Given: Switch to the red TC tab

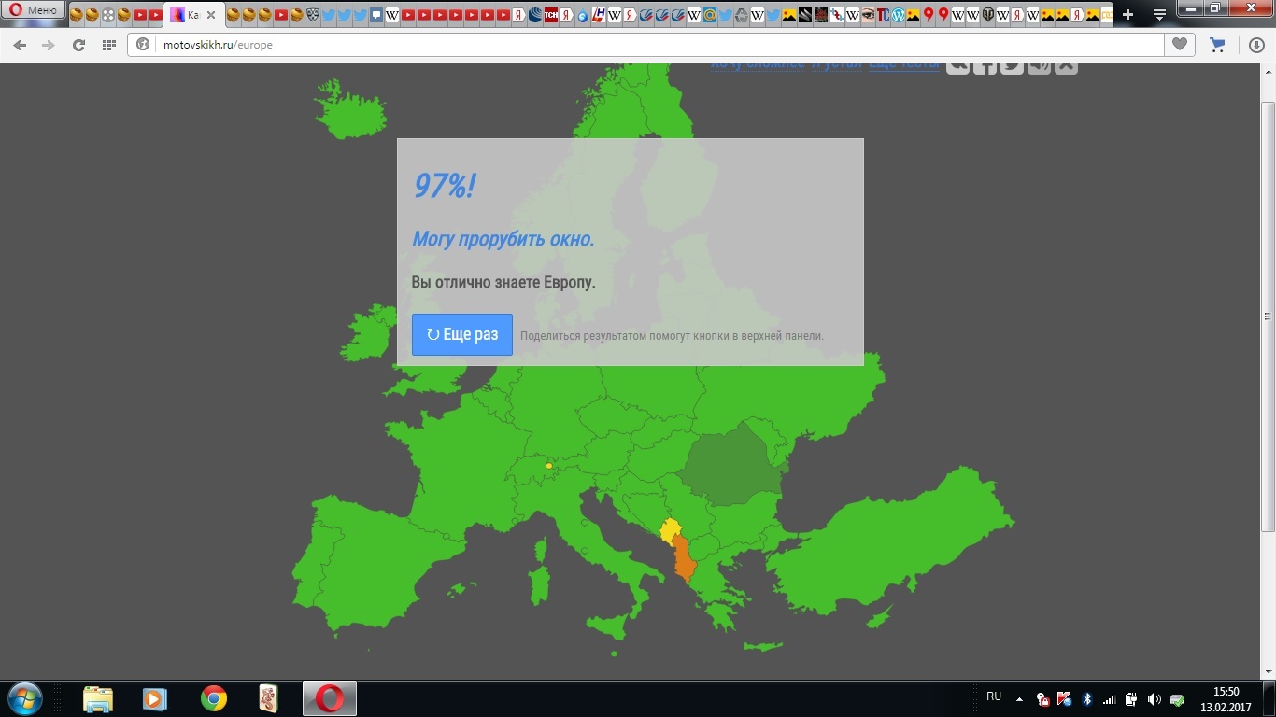Looking at the screenshot, I should (x=883, y=15).
